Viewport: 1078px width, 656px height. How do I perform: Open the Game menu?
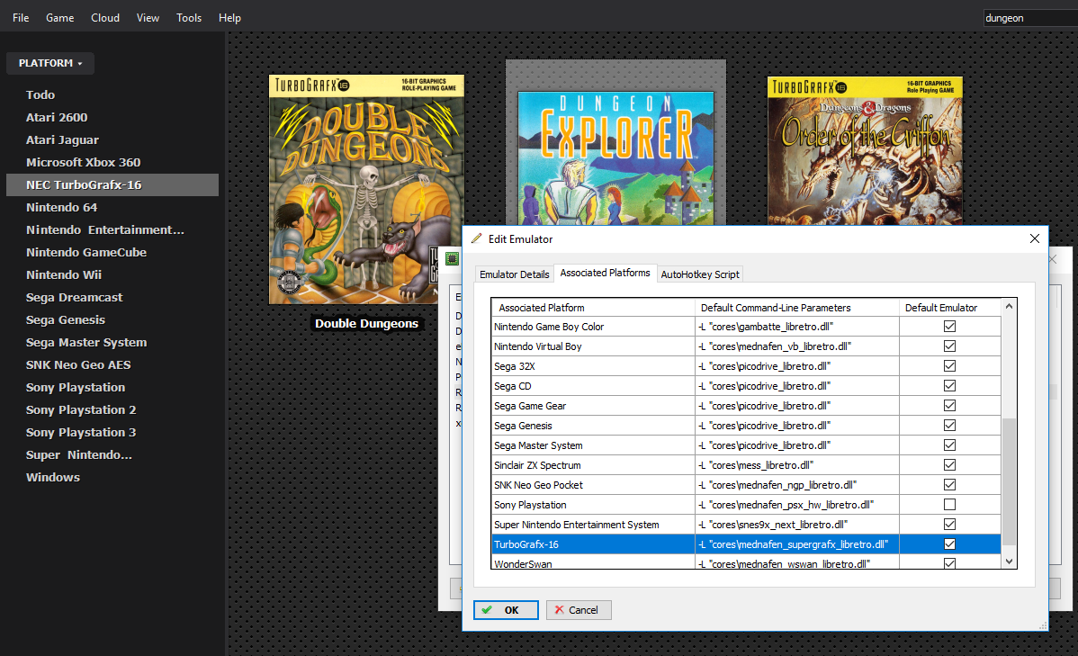click(59, 18)
